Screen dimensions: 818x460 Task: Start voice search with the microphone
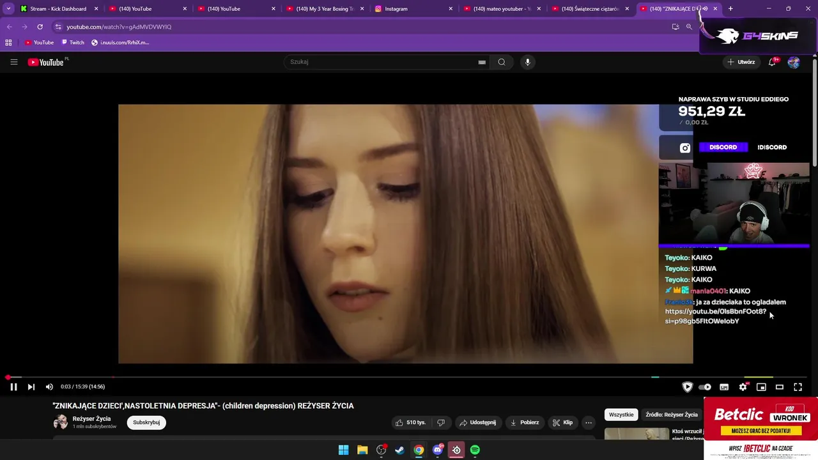pos(527,62)
